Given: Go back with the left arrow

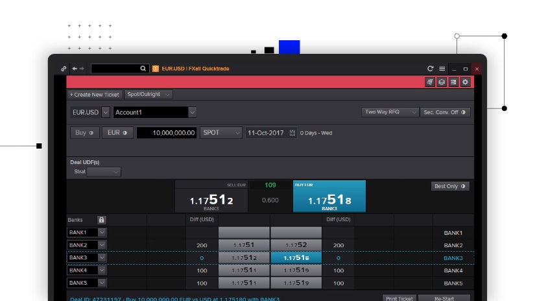Looking at the screenshot, I should [x=75, y=69].
